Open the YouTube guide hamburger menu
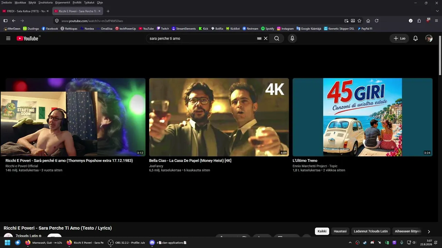Viewport: 442px width, 248px height. click(x=8, y=38)
